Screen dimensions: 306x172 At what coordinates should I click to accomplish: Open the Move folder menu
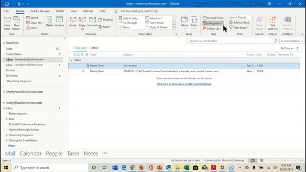pos(185,23)
